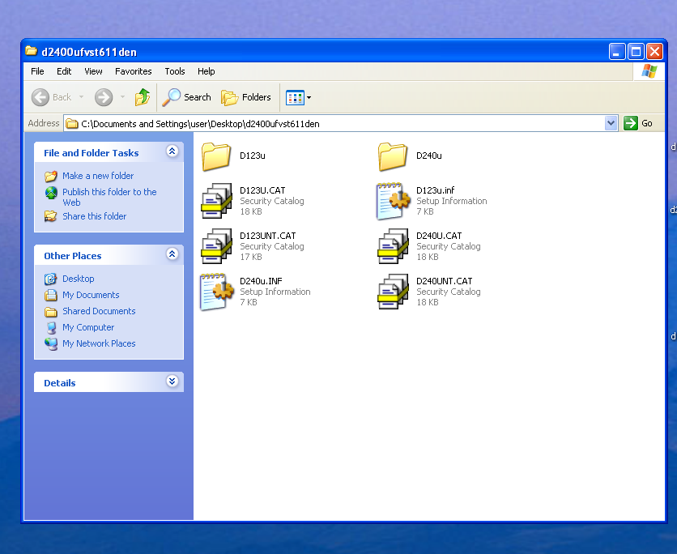677x554 pixels.
Task: Click the Views toolbar icon
Action: tap(295, 97)
